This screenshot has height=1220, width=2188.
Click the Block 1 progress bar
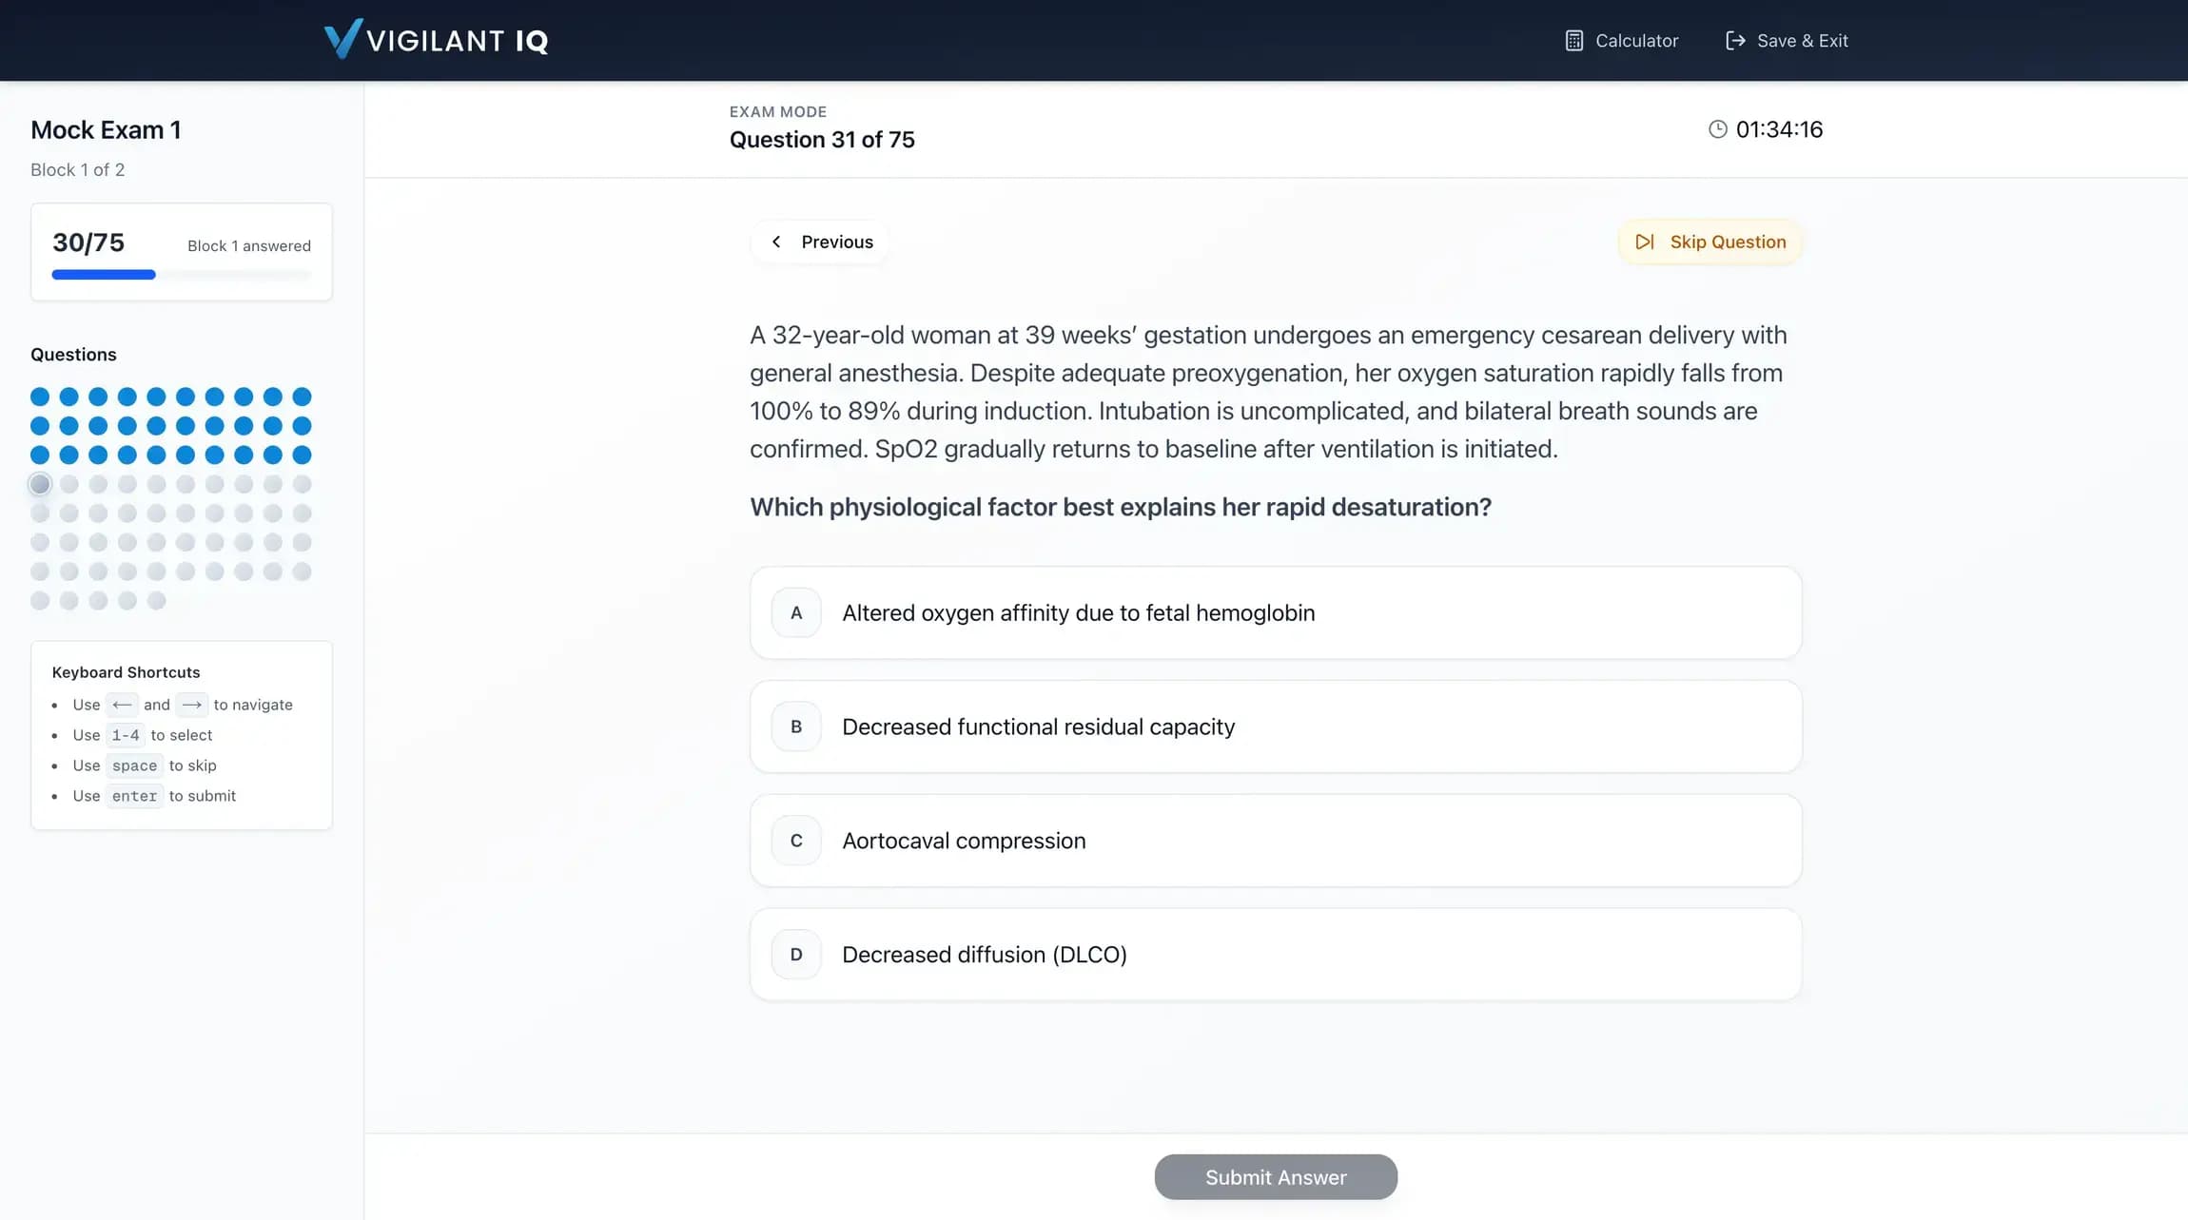pos(181,274)
